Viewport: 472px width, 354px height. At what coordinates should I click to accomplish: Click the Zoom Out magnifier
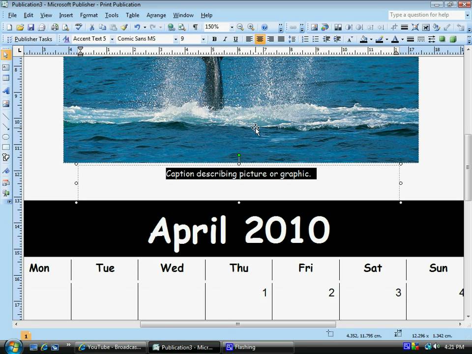pyautogui.click(x=240, y=28)
